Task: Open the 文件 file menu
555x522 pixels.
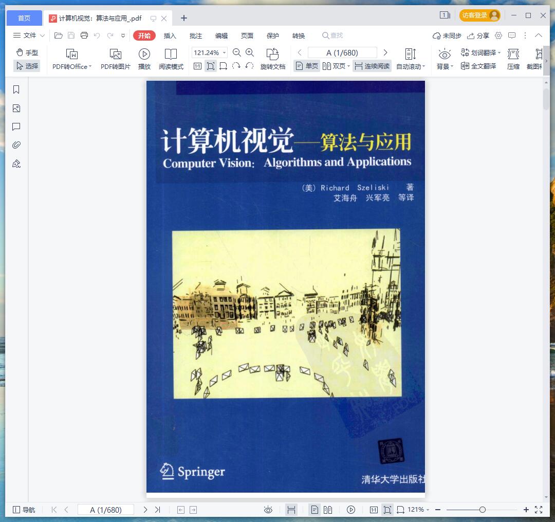Action: pos(29,35)
